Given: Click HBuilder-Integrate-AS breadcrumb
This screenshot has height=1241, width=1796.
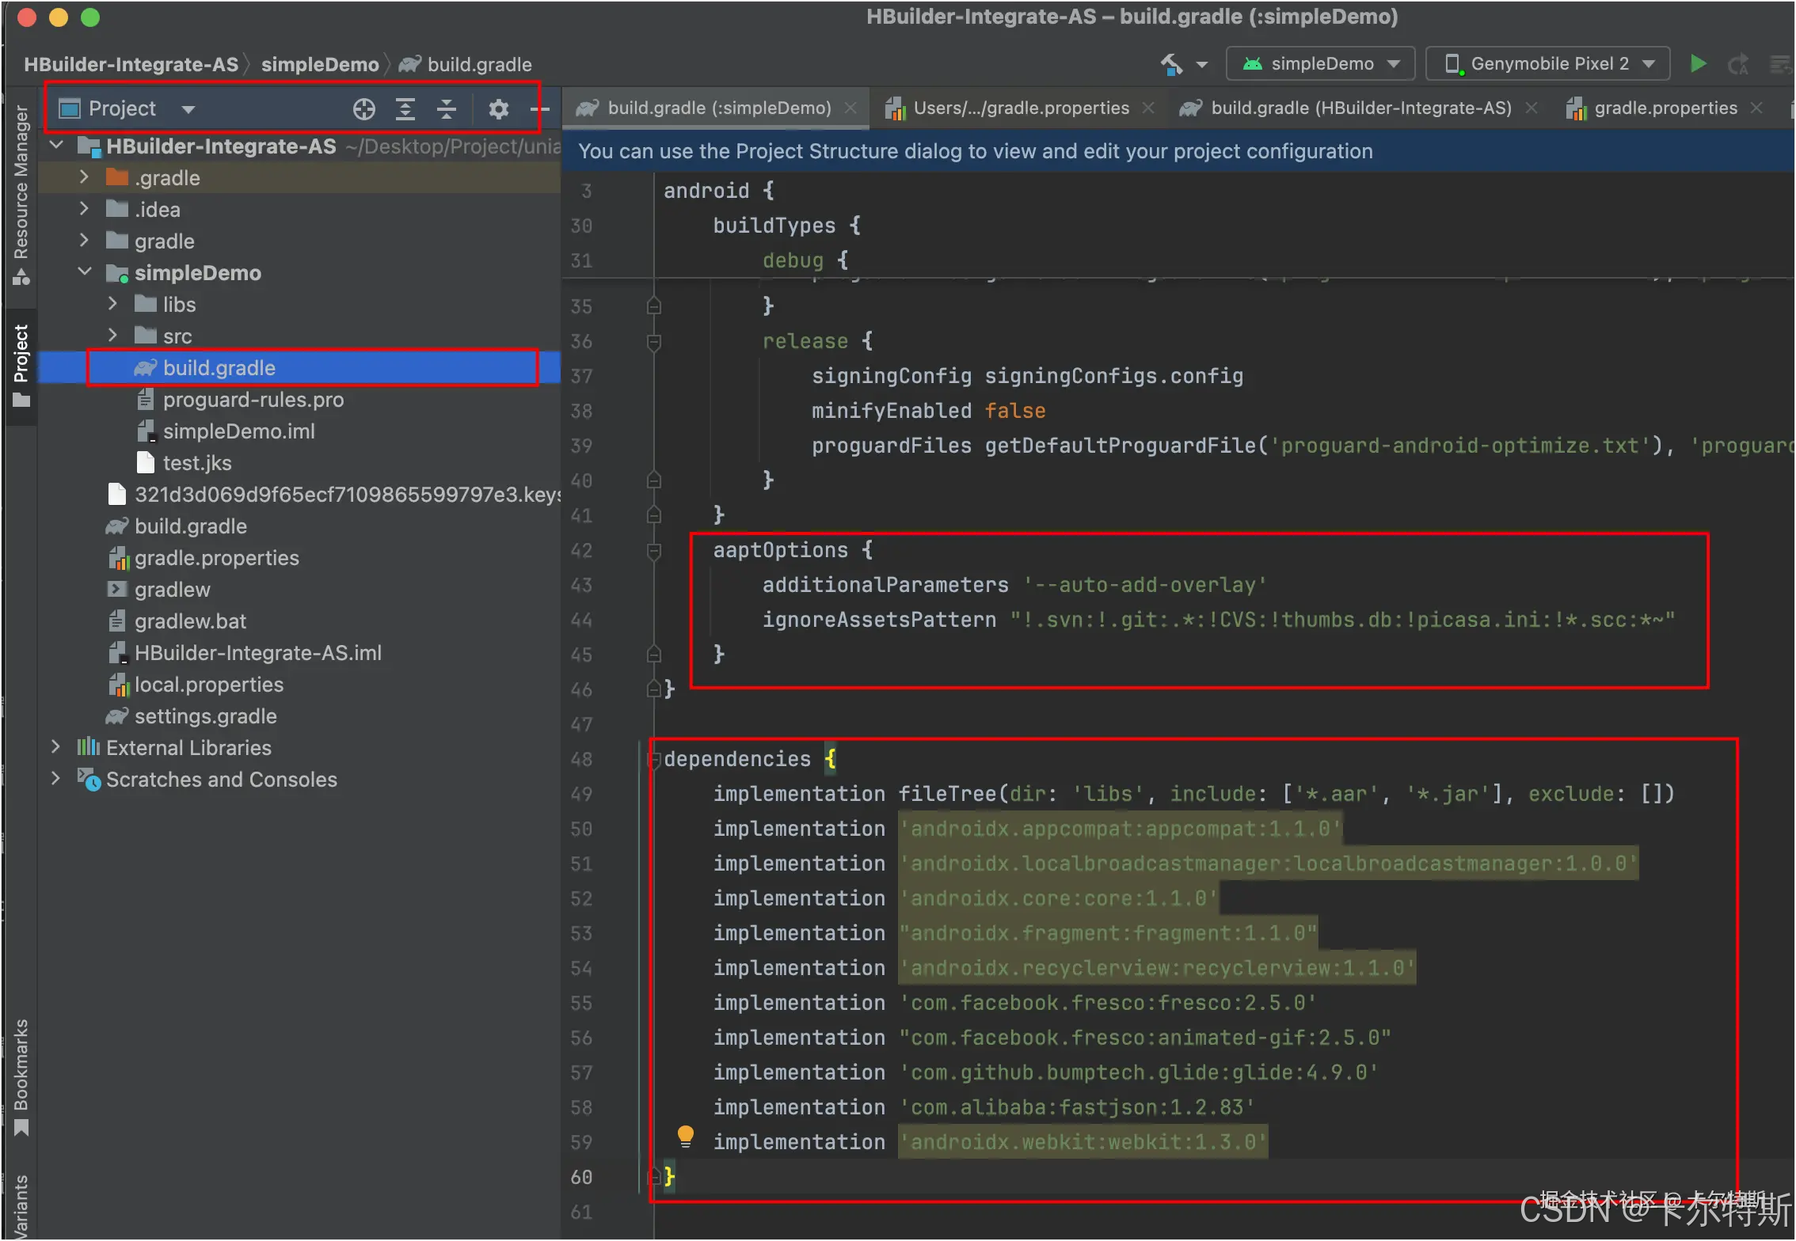Looking at the screenshot, I should click(x=131, y=64).
